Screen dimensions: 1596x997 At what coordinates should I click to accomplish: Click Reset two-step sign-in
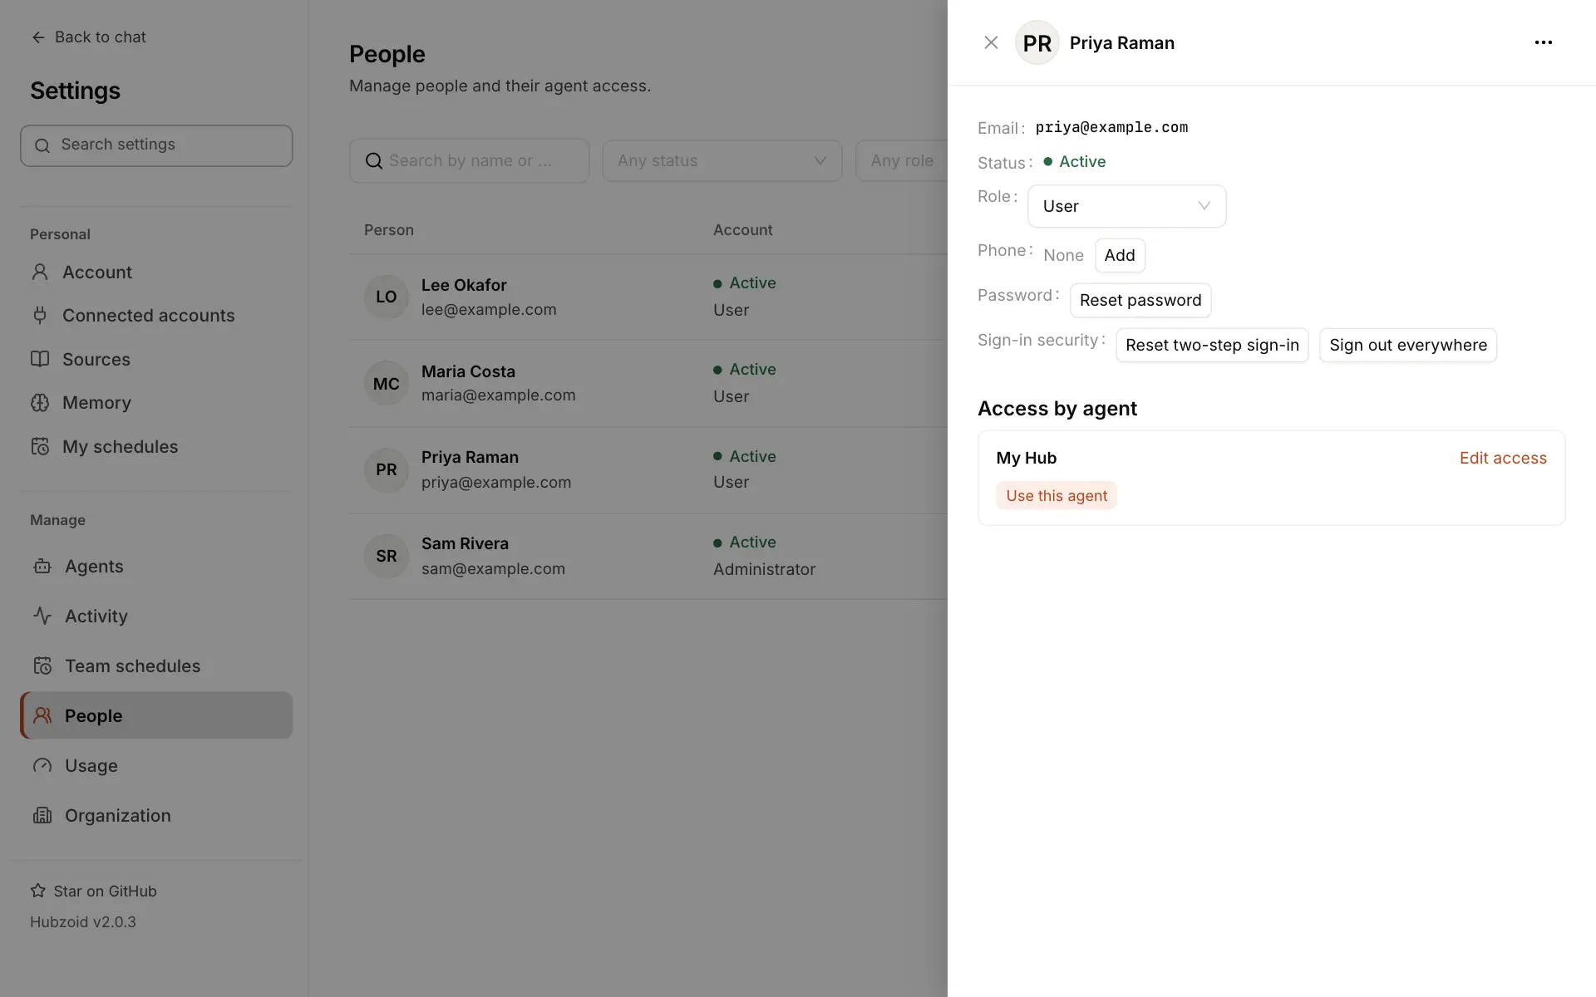(1212, 345)
